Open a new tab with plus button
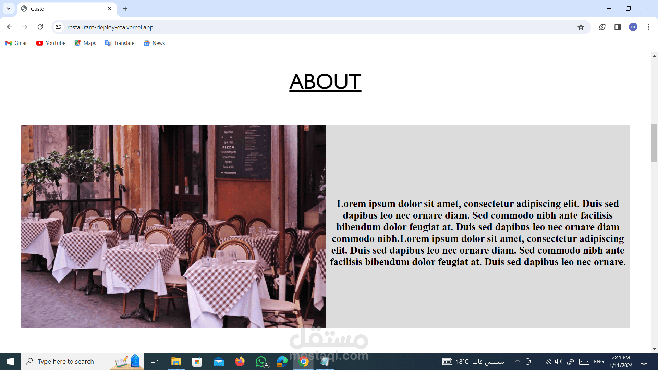Screen dimensions: 658x370 125,9
